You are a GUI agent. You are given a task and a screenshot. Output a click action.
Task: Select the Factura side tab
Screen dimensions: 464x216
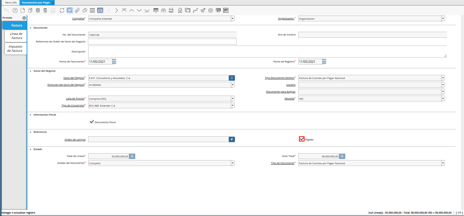pyautogui.click(x=15, y=25)
